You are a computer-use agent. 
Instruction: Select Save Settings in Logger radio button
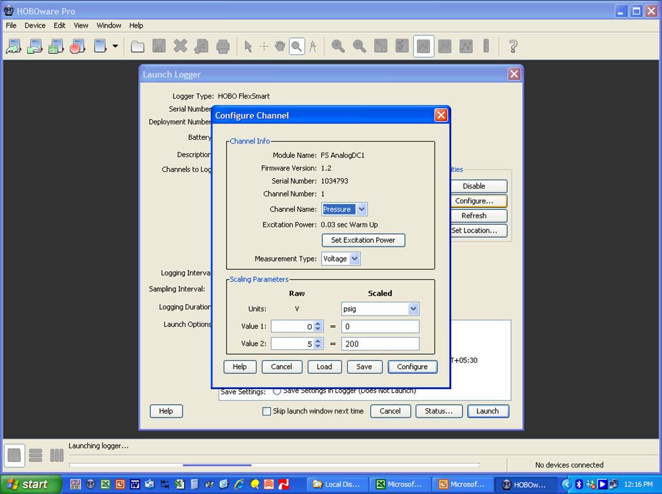point(277,390)
